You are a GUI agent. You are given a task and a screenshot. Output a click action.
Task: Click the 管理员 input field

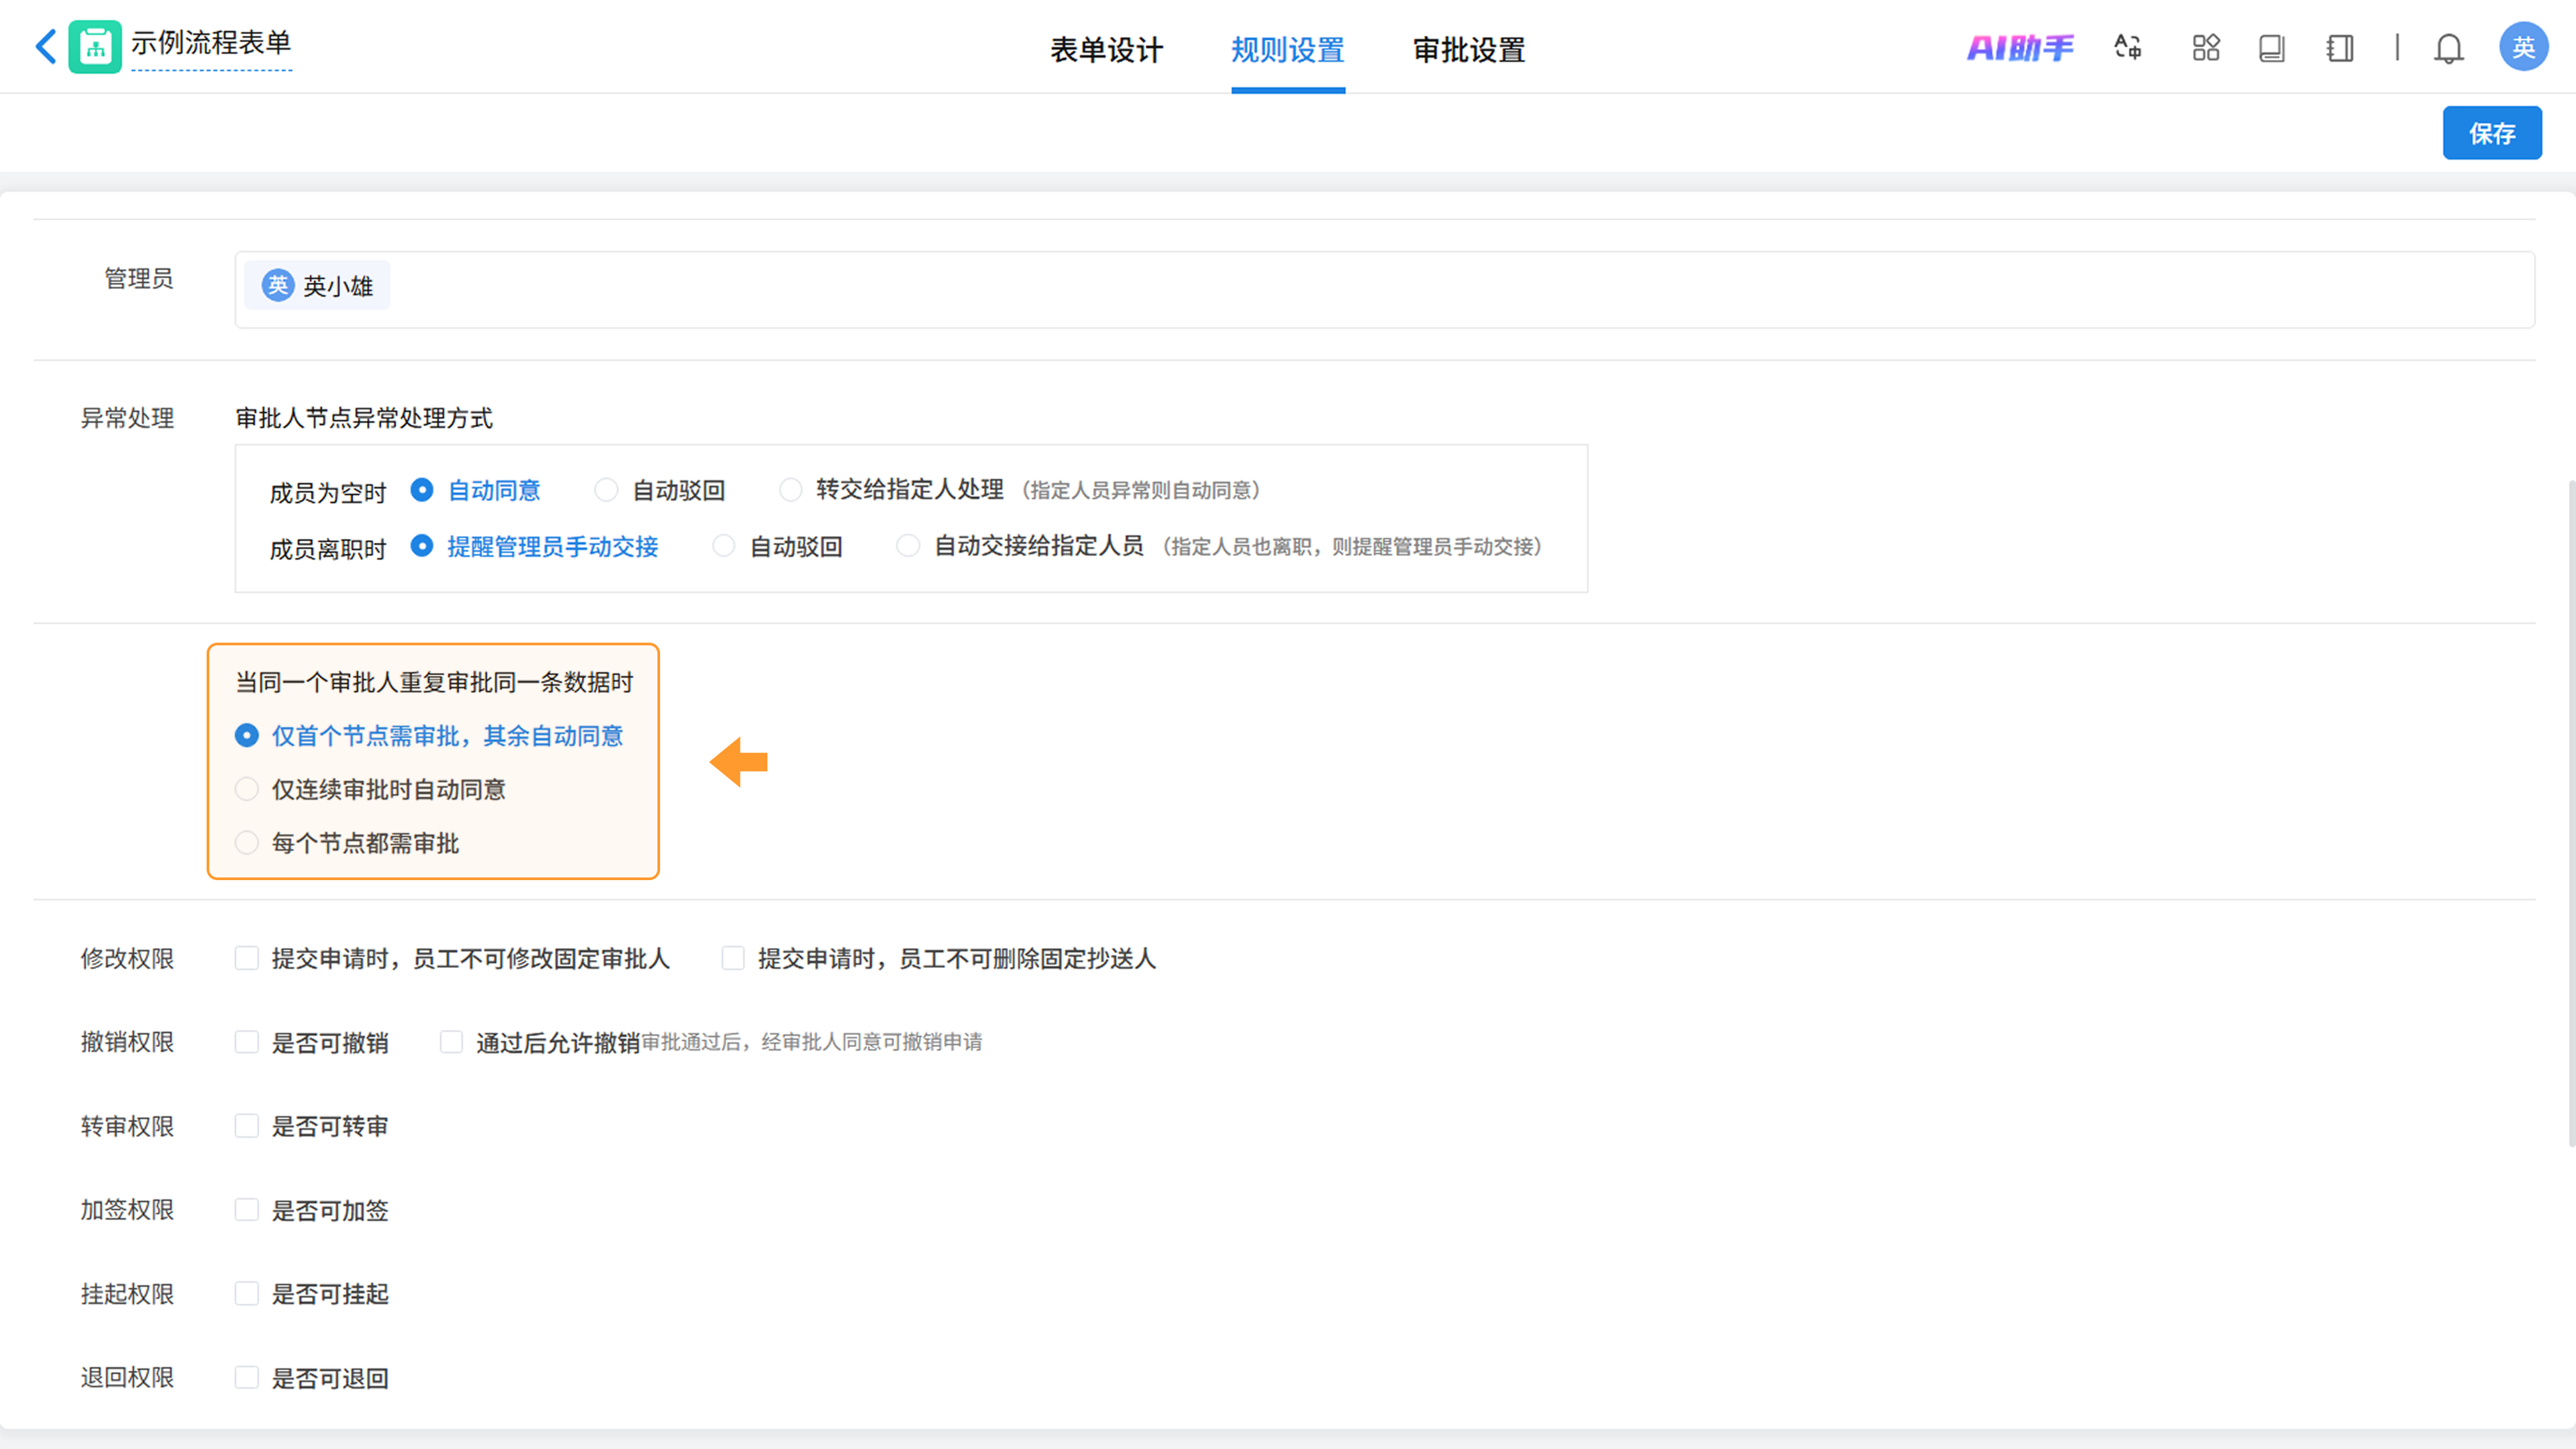(x=1400, y=289)
